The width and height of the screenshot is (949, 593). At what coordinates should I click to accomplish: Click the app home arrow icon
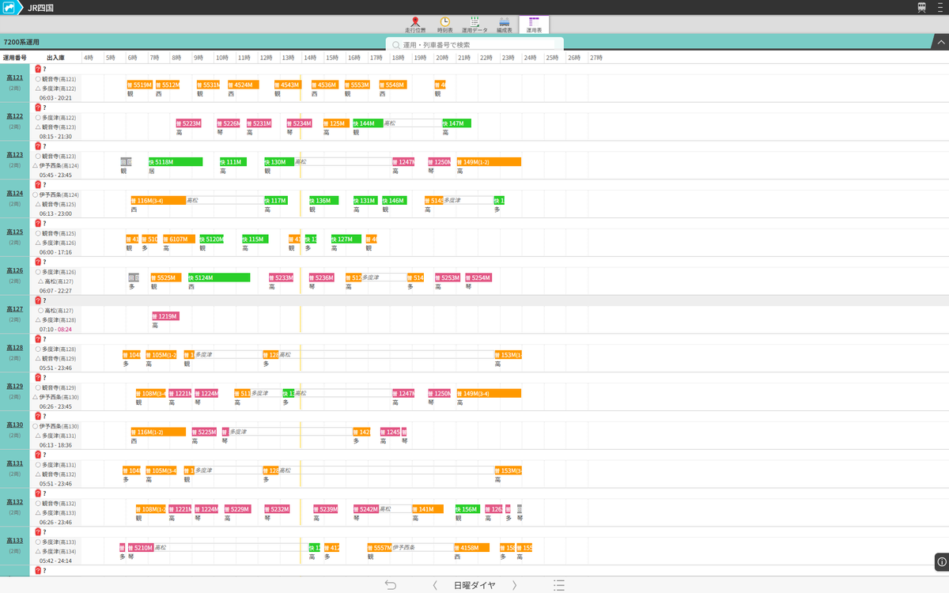10,7
